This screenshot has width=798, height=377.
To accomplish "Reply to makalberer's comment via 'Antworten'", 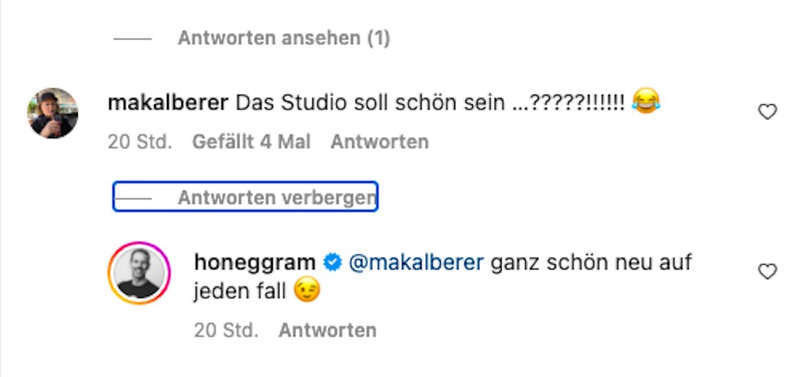I will click(x=379, y=142).
